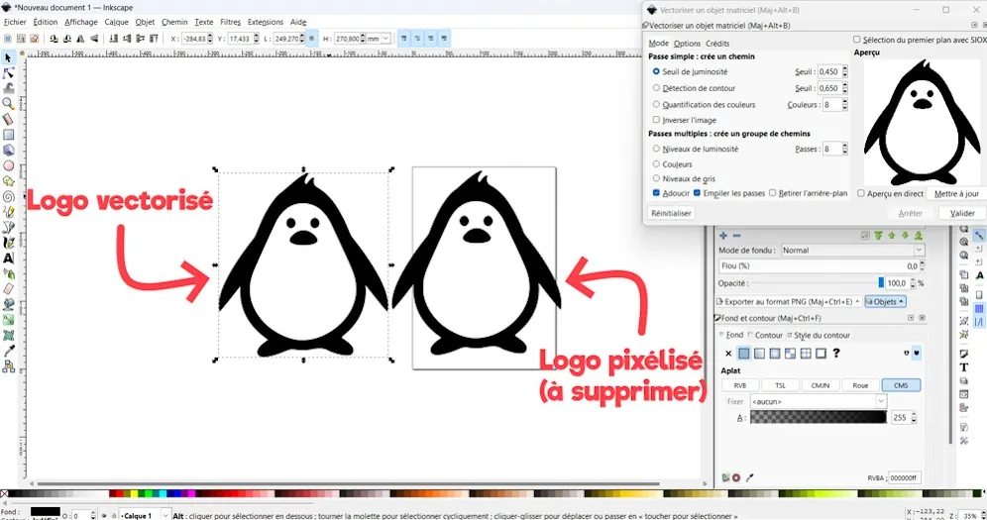The height and width of the screenshot is (520, 987).
Task: Select the Pencil freehand tool
Action: coord(8,212)
